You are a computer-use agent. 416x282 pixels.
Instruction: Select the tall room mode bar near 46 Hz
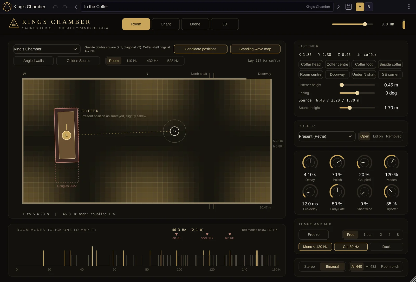pos(92,256)
